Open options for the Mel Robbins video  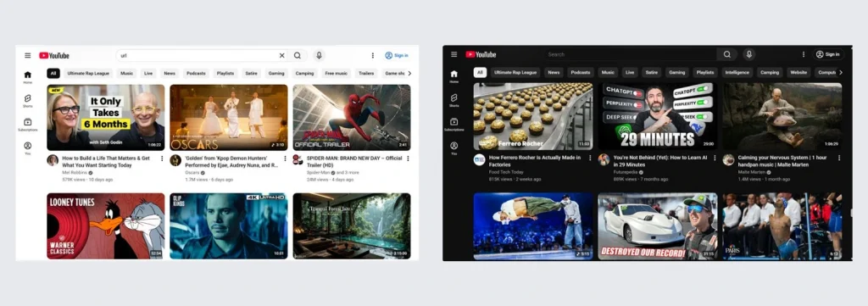tap(162, 159)
